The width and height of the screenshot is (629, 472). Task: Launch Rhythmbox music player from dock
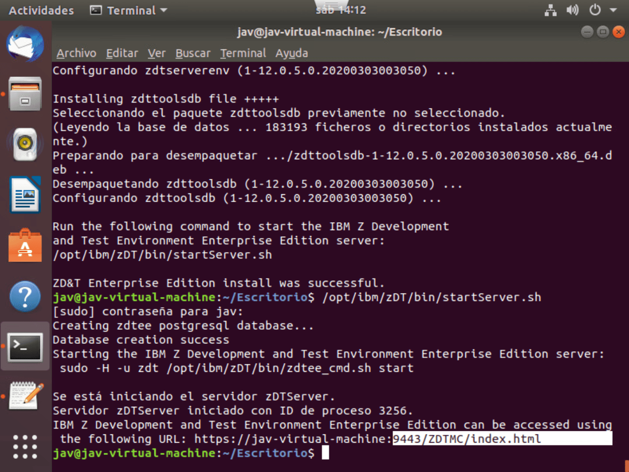click(25, 144)
